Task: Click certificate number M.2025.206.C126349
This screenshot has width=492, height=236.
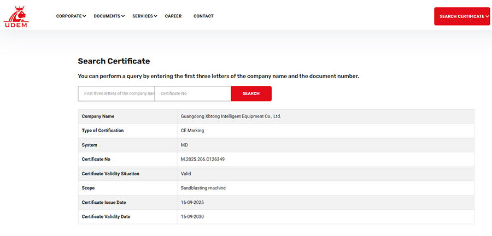Action: click(x=203, y=160)
